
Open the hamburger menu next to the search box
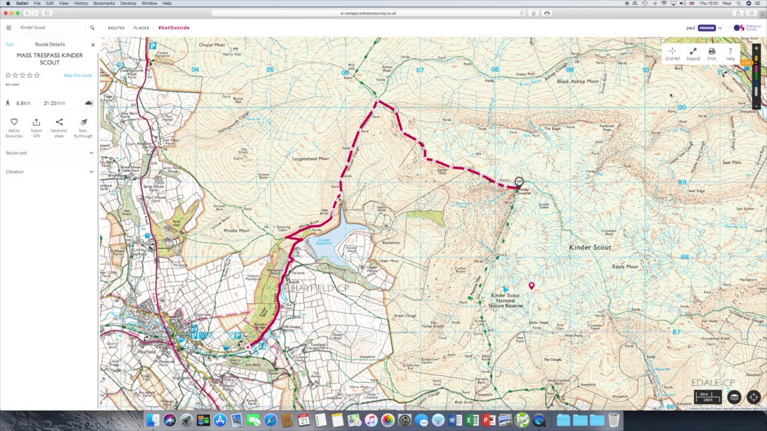point(8,28)
